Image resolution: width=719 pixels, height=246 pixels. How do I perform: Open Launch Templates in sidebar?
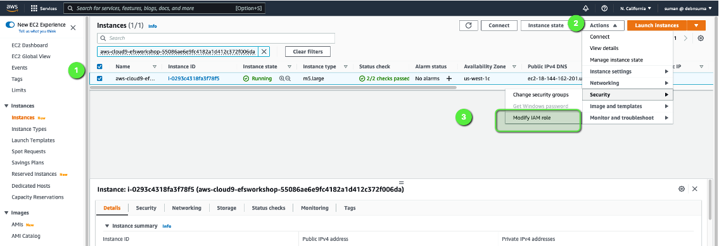pos(33,140)
